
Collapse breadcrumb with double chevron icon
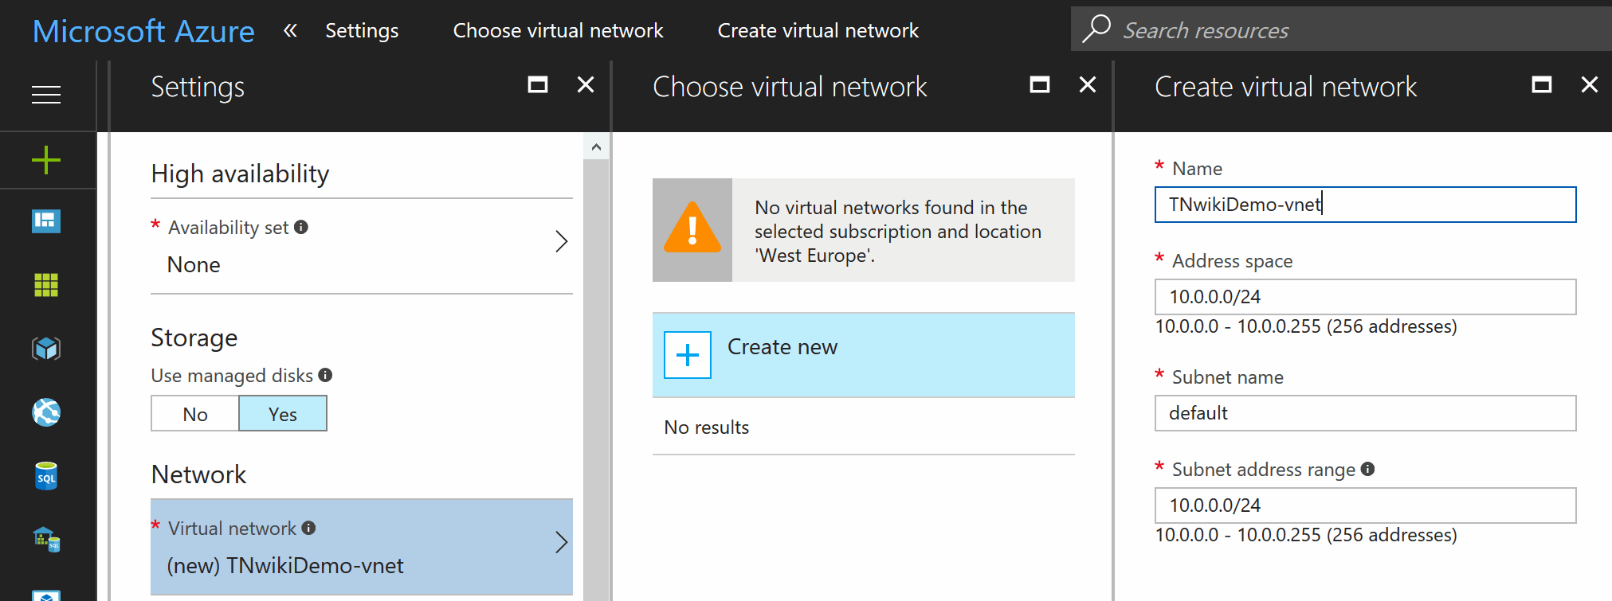click(290, 30)
